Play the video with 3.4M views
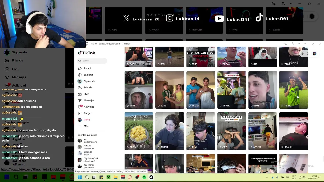The height and width of the screenshot is (182, 324). [x=170, y=90]
